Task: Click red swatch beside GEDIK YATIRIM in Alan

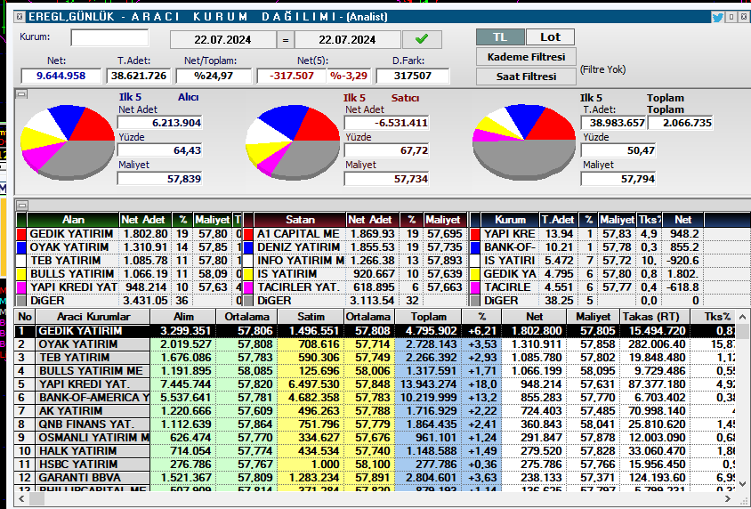Action: pos(21,234)
